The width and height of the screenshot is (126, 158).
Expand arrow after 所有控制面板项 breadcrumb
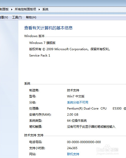39,9
